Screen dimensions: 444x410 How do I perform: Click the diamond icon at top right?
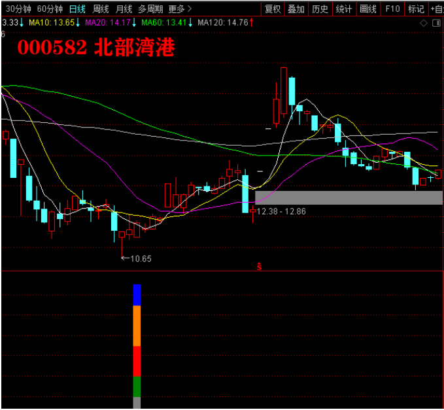click(x=424, y=23)
